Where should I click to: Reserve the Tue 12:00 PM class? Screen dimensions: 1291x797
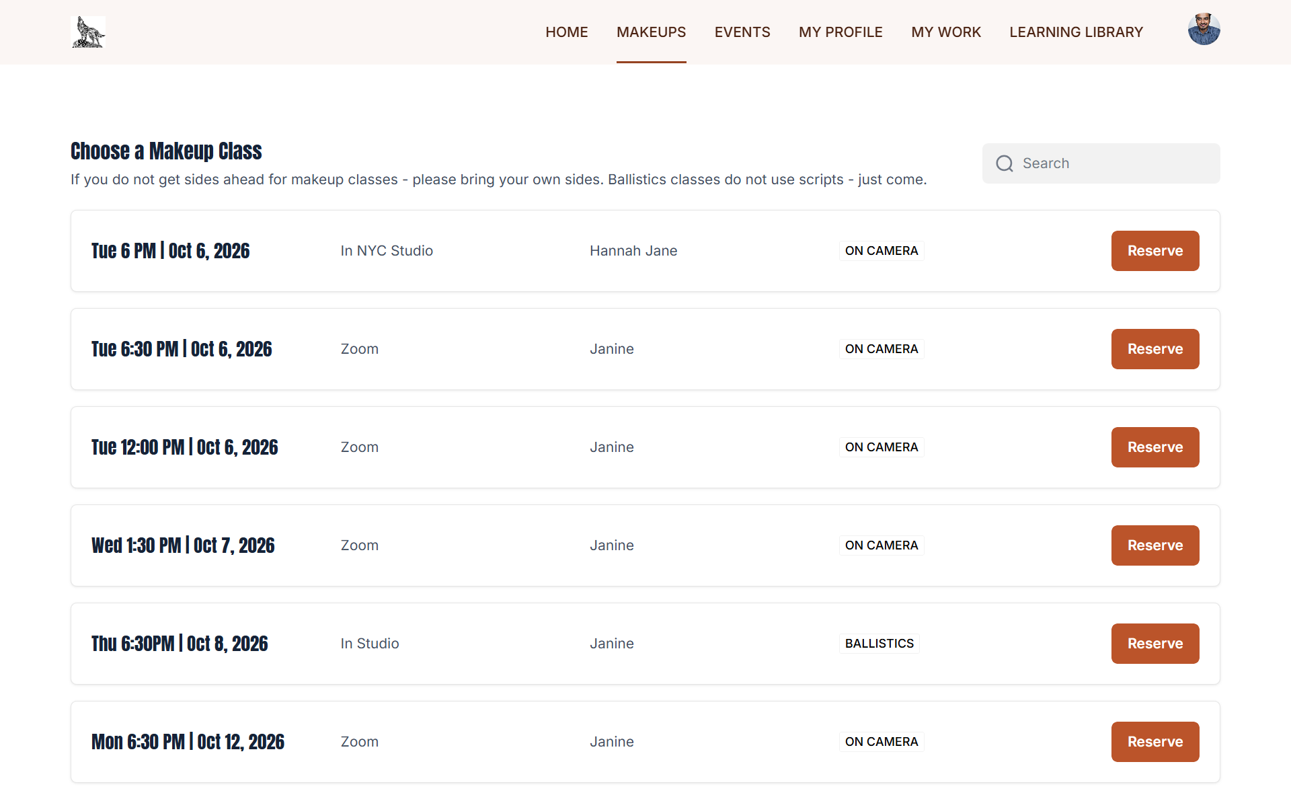(x=1155, y=447)
